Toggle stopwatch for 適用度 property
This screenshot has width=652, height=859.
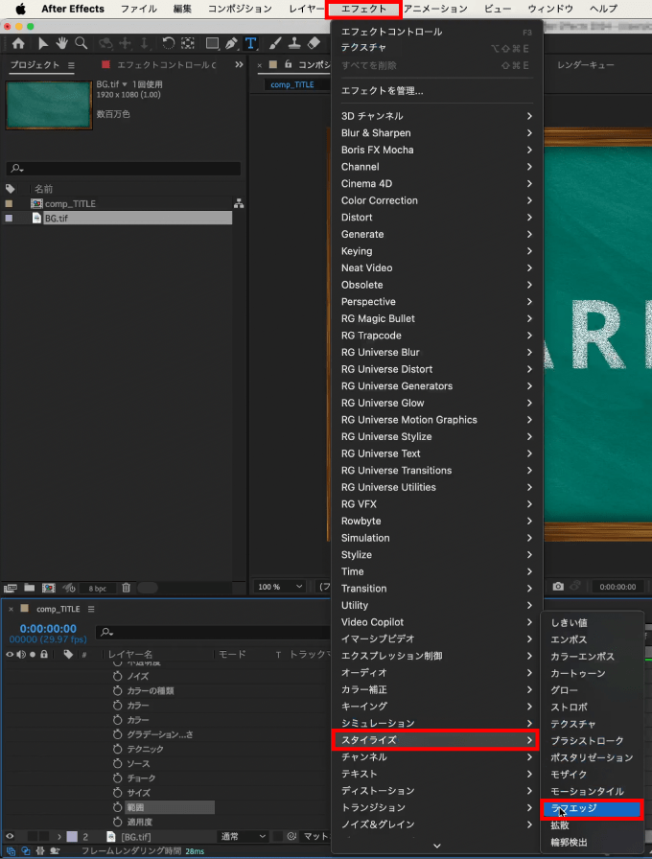coord(117,822)
